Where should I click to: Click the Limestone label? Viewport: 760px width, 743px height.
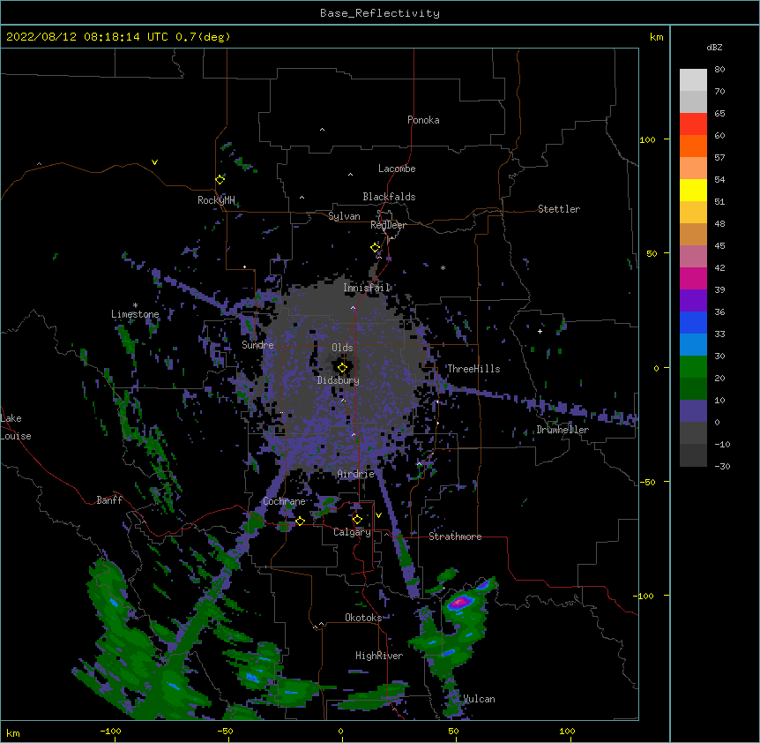[135, 314]
